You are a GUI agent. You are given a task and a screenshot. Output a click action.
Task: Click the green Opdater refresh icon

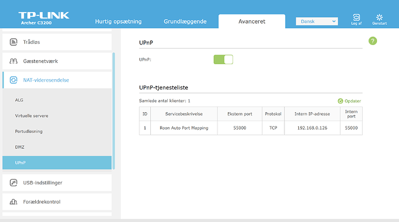pyautogui.click(x=340, y=101)
